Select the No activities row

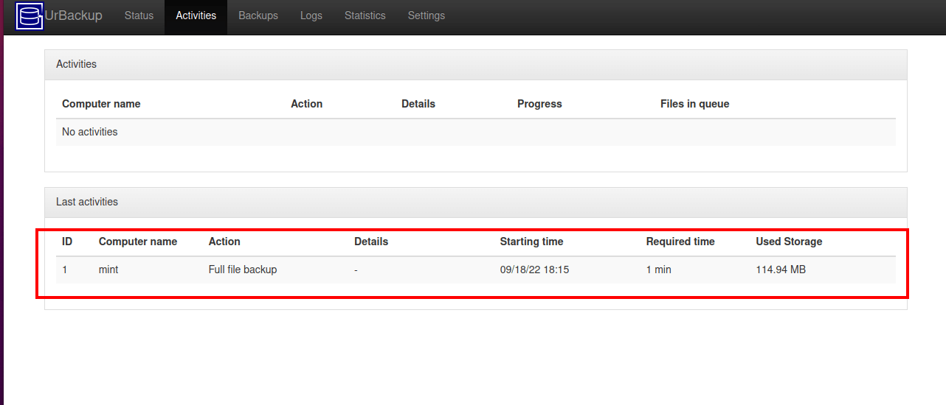click(476, 132)
